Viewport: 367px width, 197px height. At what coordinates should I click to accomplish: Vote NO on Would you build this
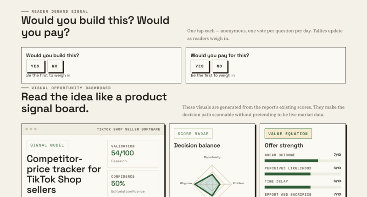55,66
